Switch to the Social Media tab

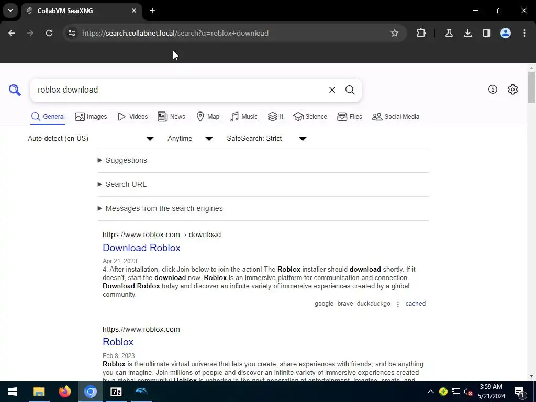point(396,117)
